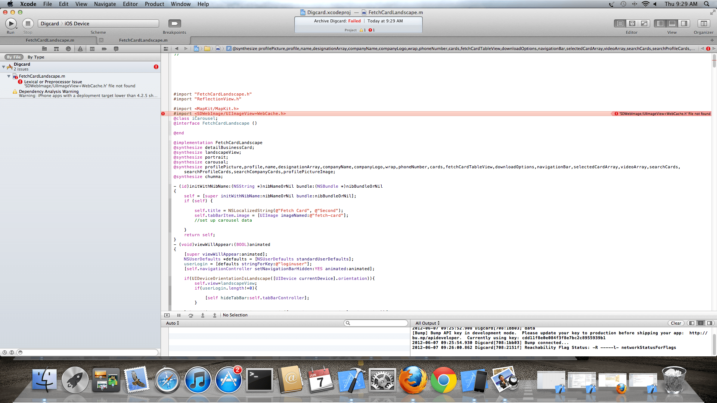Select the Project navigator icon
717x403 pixels.
tap(44, 49)
